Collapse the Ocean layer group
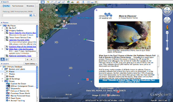 coord(2,81)
